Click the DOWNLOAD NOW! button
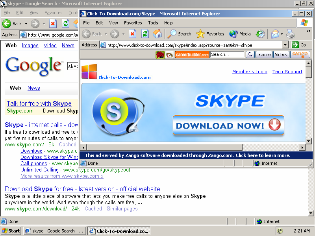The width and height of the screenshot is (315, 236). point(228,125)
